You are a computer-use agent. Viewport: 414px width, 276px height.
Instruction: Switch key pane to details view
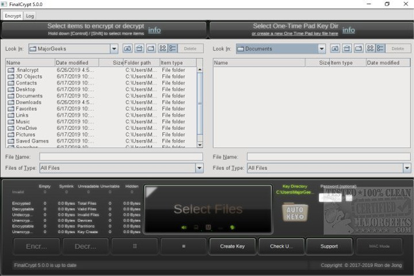(381, 49)
